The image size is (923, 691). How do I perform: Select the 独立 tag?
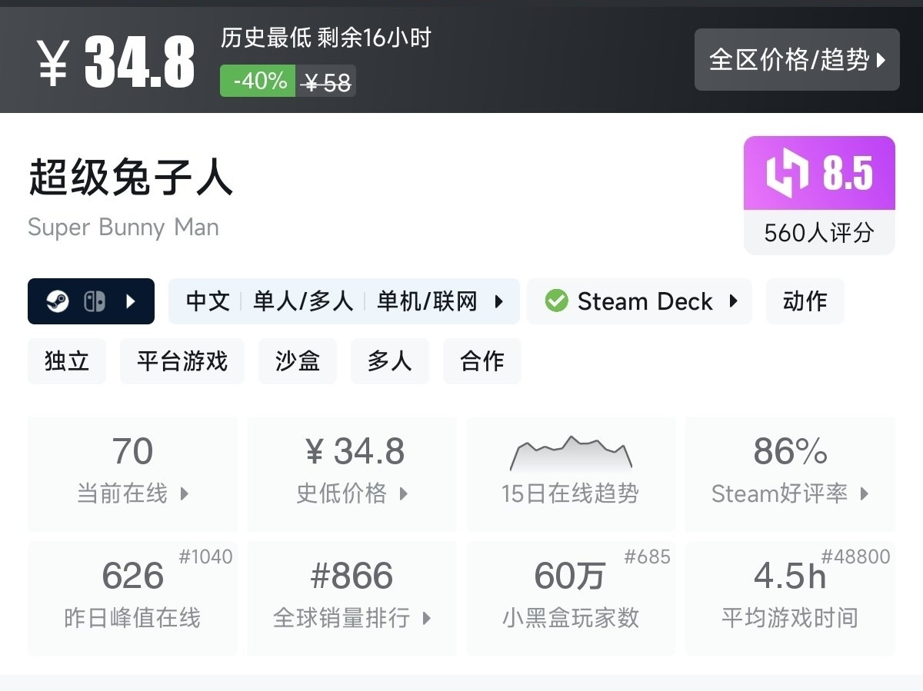[x=67, y=361]
